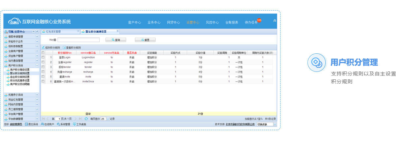Click the 查询 search button
396x141 pixels.
point(115,40)
